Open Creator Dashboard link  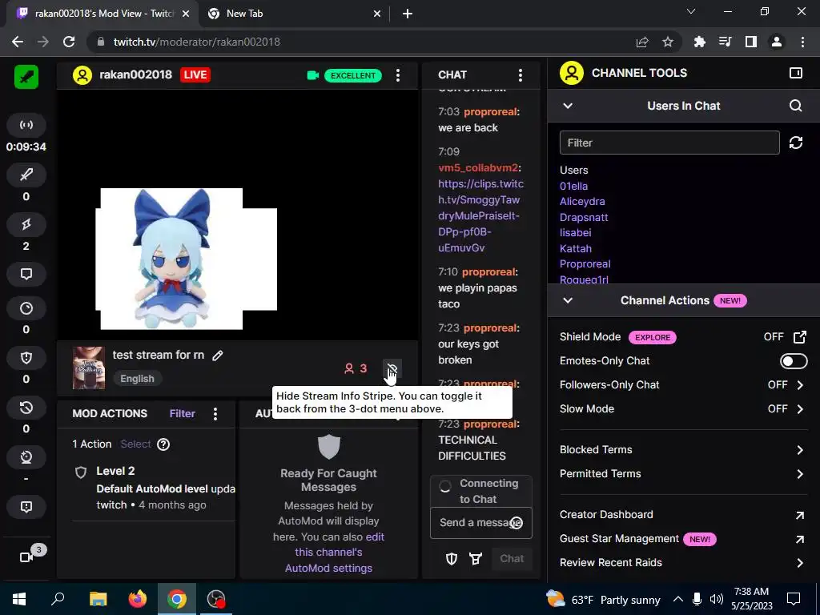(684, 515)
